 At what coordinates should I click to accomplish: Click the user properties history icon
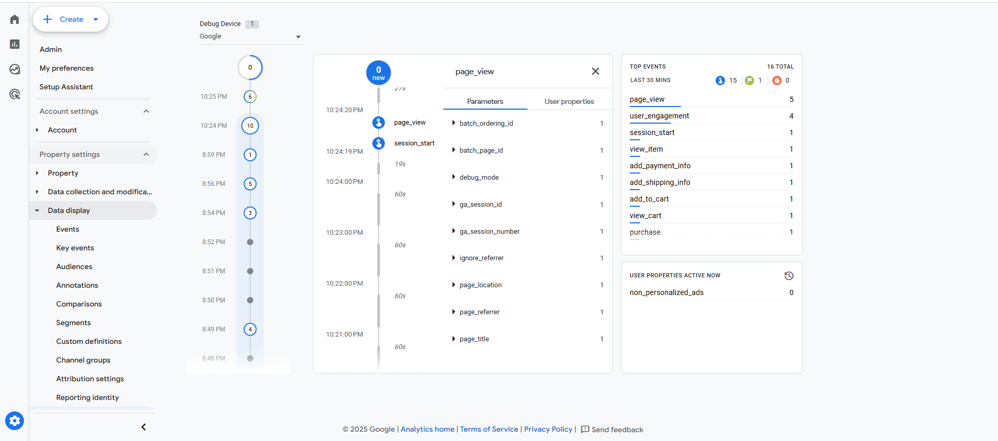point(788,276)
